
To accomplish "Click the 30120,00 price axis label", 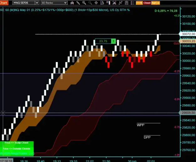I will [188, 16].
